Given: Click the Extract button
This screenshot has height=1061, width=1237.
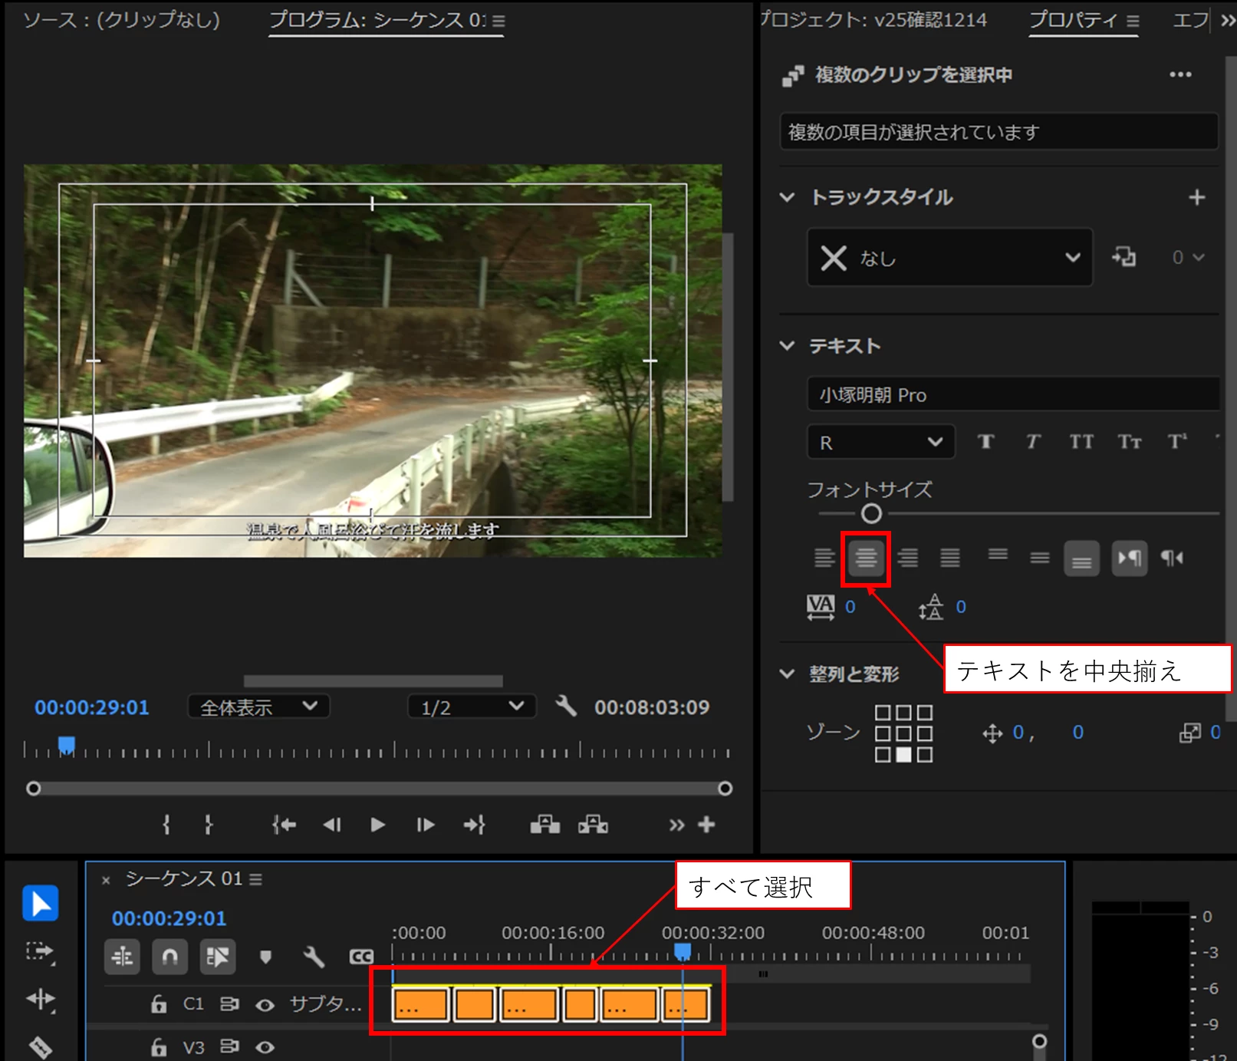Looking at the screenshot, I should tap(593, 825).
